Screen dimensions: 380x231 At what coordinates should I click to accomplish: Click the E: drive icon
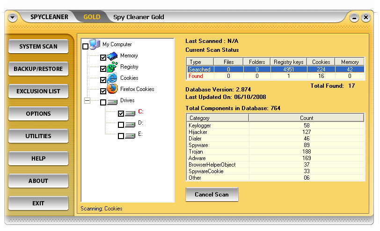pos(130,136)
